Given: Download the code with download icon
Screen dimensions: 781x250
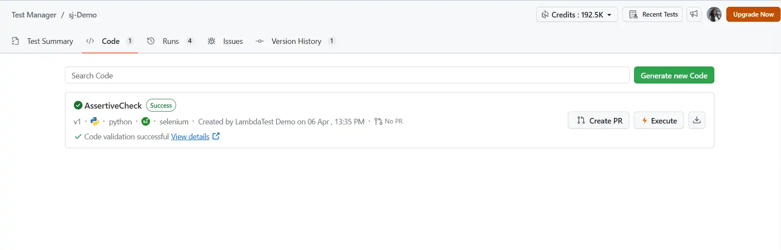Looking at the screenshot, I should (x=696, y=120).
